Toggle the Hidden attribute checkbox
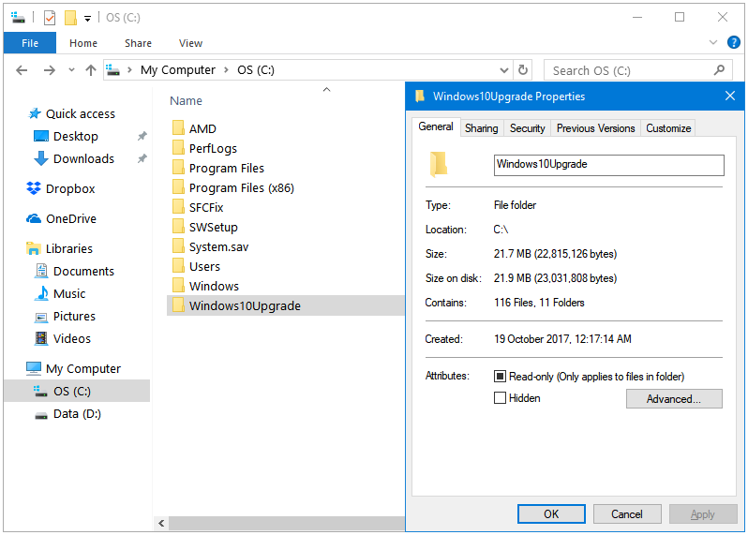The image size is (748, 535). [500, 397]
